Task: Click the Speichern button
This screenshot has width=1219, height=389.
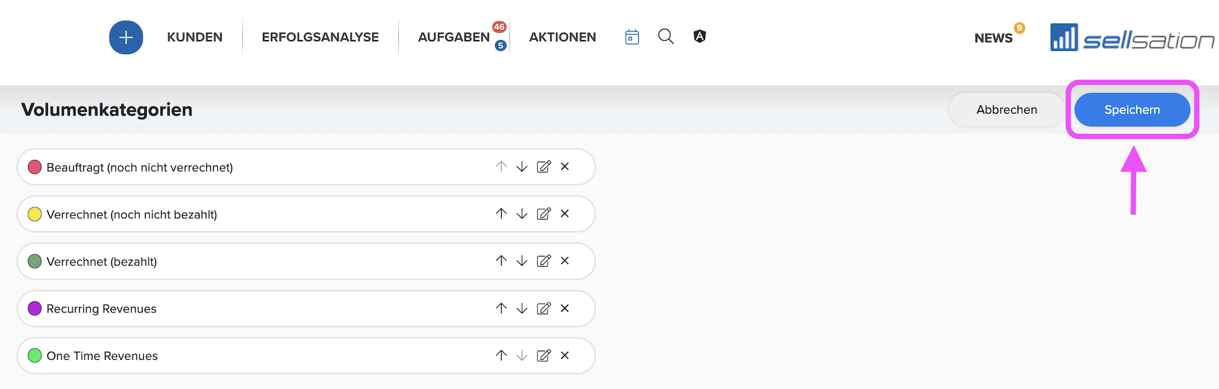Action: tap(1132, 109)
